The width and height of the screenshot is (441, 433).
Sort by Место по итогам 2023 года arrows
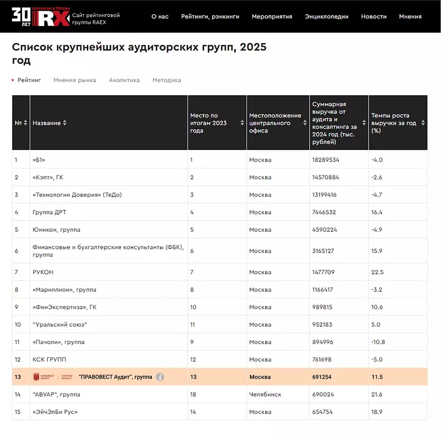click(x=242, y=123)
